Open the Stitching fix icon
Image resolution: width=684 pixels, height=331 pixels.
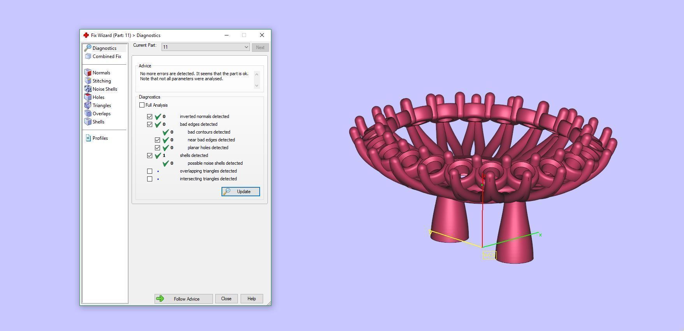(x=88, y=81)
